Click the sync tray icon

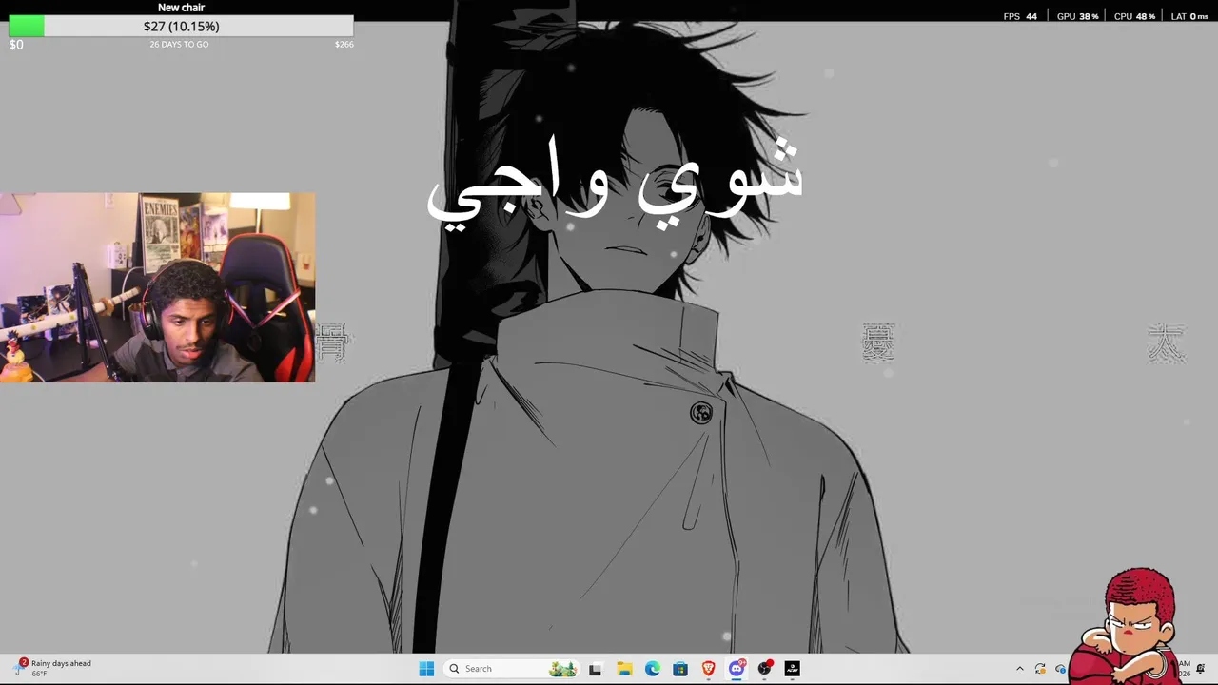pos(1040,669)
